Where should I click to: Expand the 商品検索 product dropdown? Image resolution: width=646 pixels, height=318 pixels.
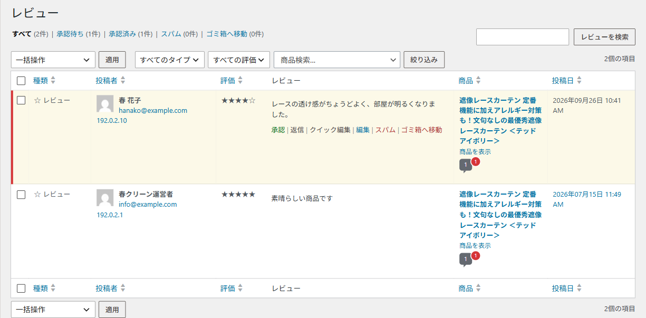337,60
